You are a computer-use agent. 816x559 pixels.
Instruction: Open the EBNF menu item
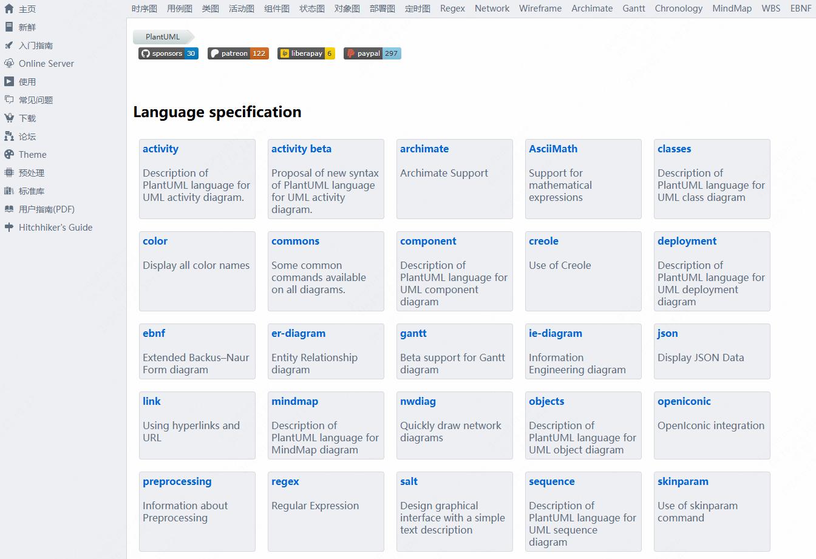tap(801, 8)
